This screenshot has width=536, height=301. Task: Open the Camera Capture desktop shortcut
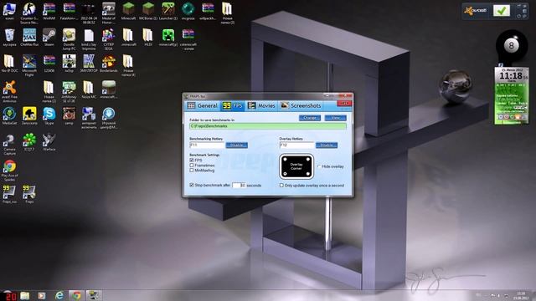coord(9,145)
